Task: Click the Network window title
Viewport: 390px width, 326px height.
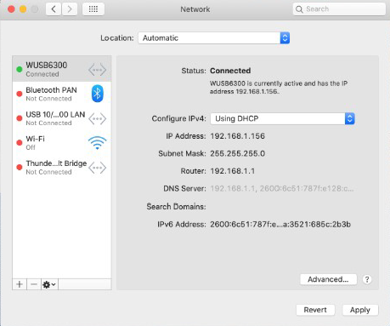Action: coord(195,9)
